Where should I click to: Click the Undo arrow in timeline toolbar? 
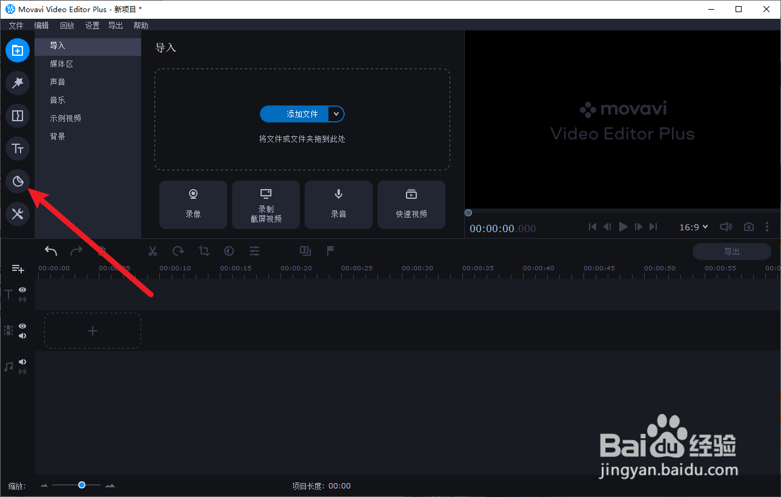pyautogui.click(x=51, y=250)
